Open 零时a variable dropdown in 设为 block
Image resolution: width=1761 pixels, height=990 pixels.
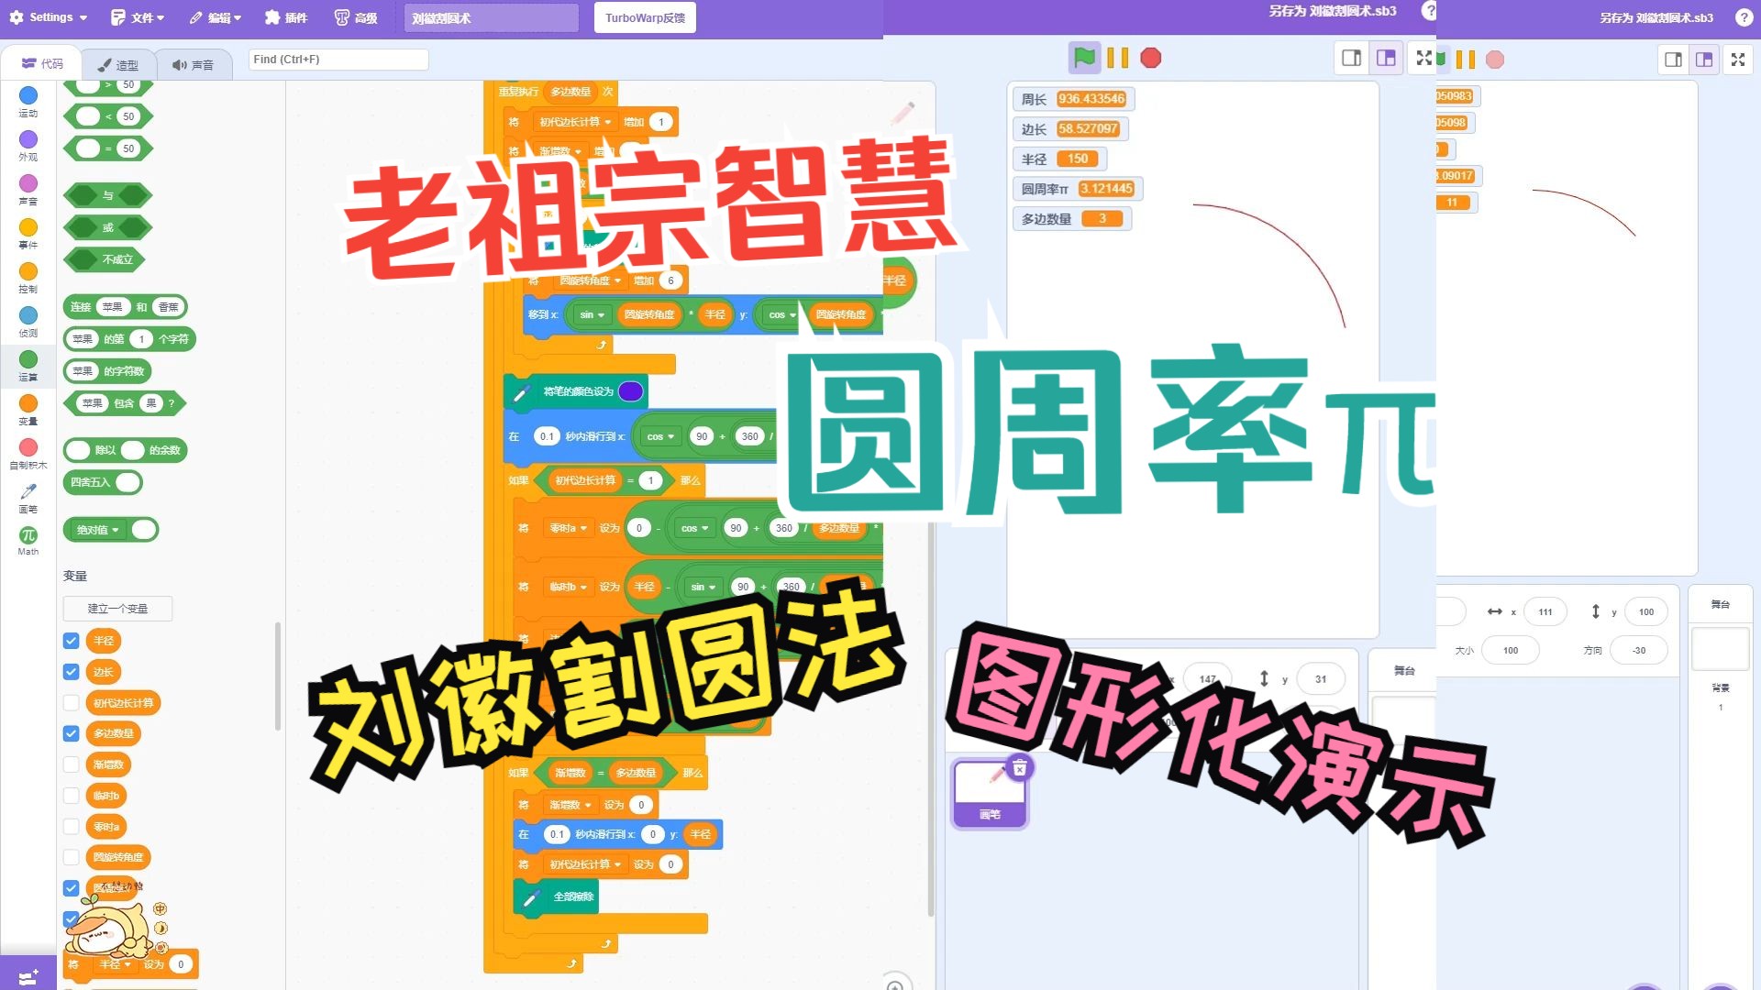click(x=569, y=528)
